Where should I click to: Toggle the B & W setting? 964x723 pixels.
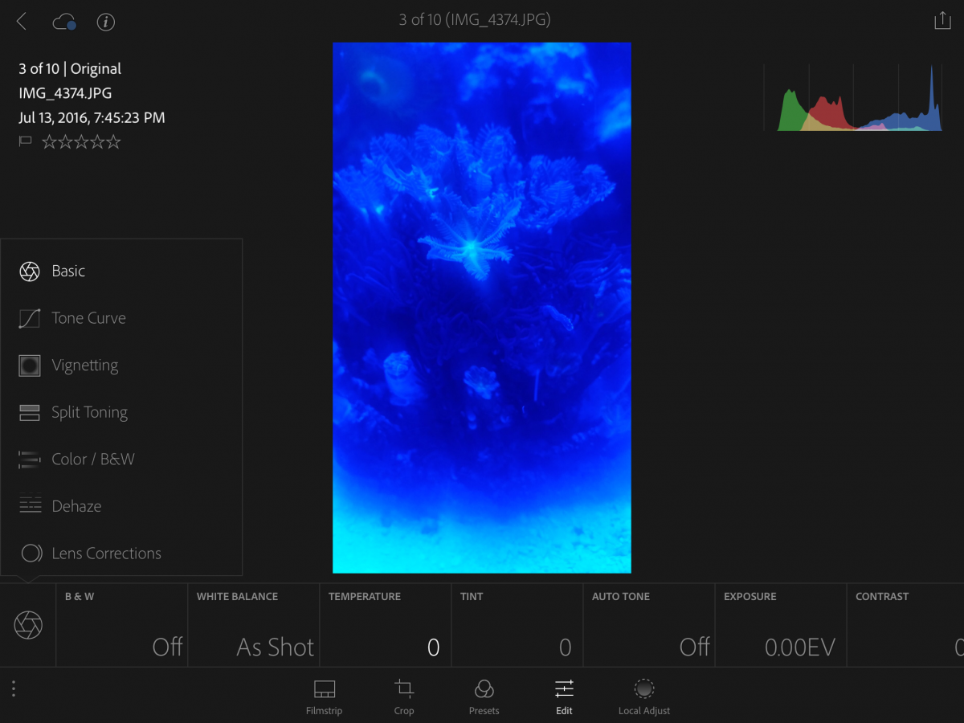pyautogui.click(x=122, y=626)
